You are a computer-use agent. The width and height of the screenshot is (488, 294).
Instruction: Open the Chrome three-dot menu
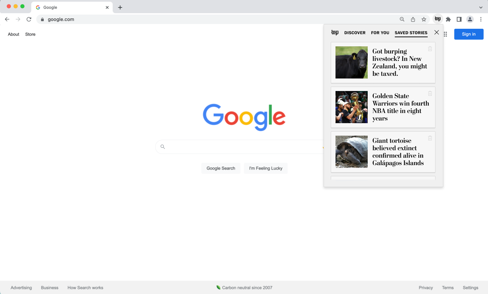tap(481, 19)
